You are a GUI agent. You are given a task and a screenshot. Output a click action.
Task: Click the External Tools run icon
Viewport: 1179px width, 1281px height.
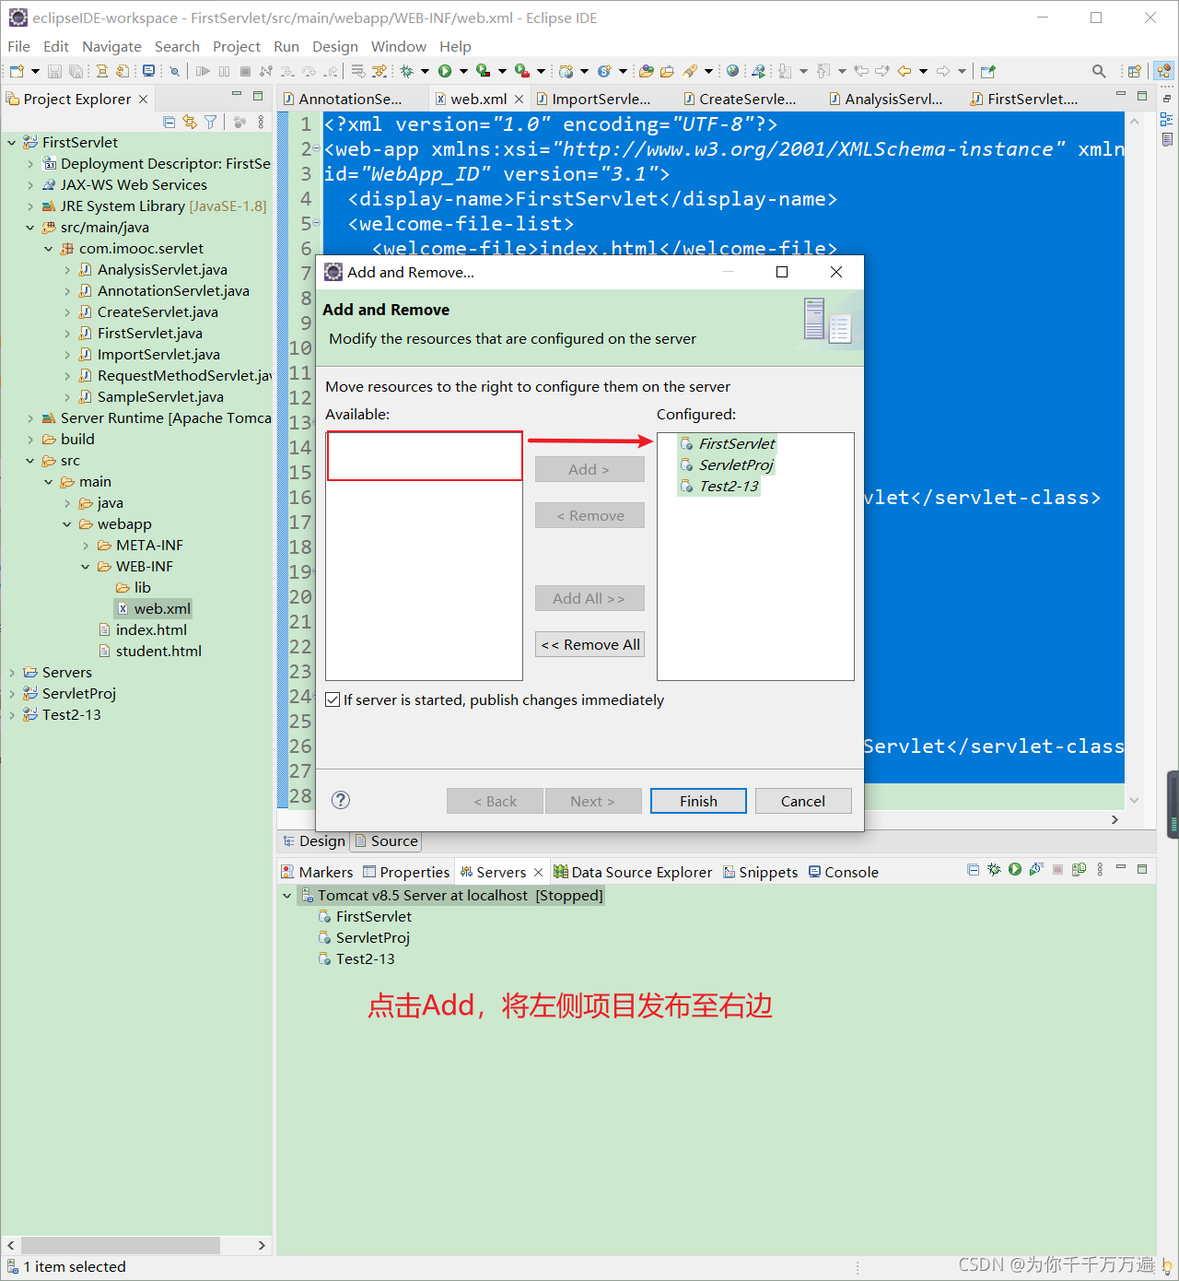(521, 71)
